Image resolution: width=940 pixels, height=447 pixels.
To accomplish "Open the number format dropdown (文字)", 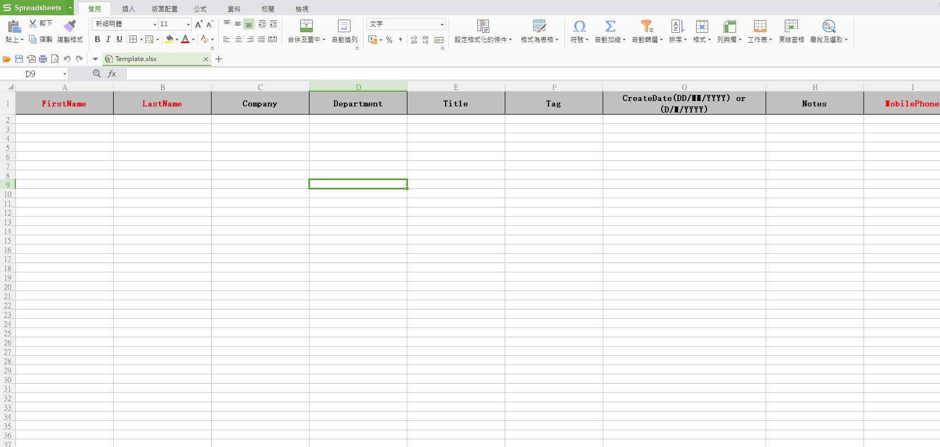I will tap(442, 24).
